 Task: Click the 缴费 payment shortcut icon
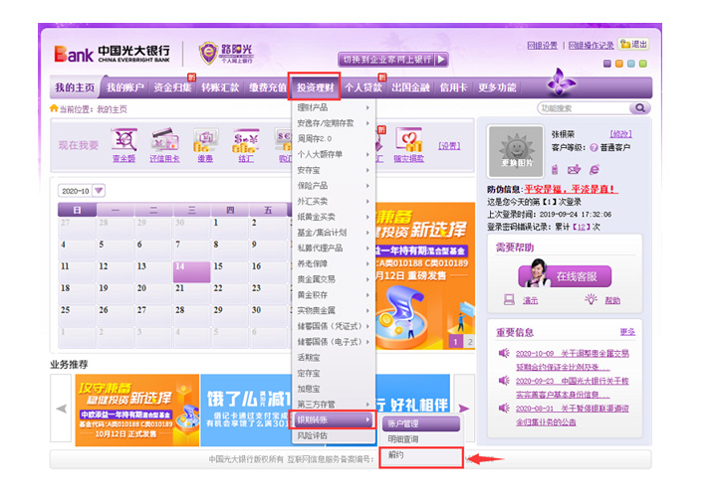coord(205,141)
